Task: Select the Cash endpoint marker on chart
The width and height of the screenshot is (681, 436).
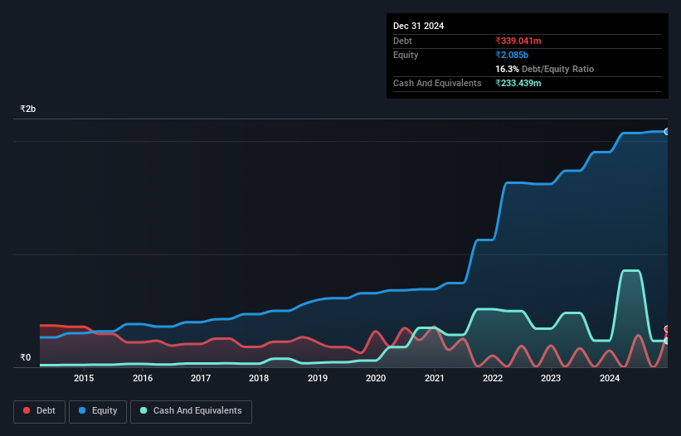Action: click(x=667, y=341)
